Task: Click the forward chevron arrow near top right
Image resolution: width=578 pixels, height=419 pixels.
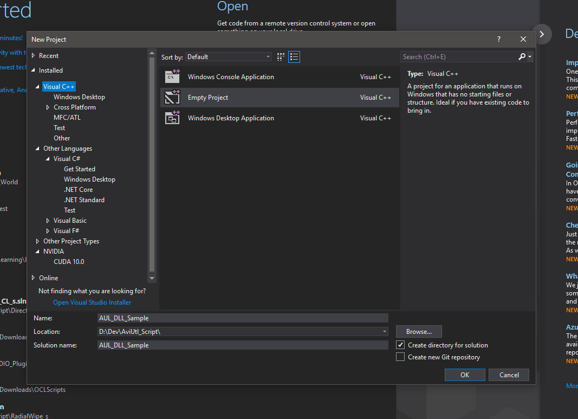Action: (x=542, y=34)
